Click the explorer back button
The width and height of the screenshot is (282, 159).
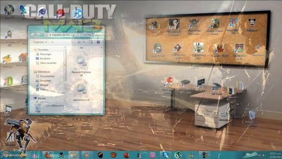33,35
